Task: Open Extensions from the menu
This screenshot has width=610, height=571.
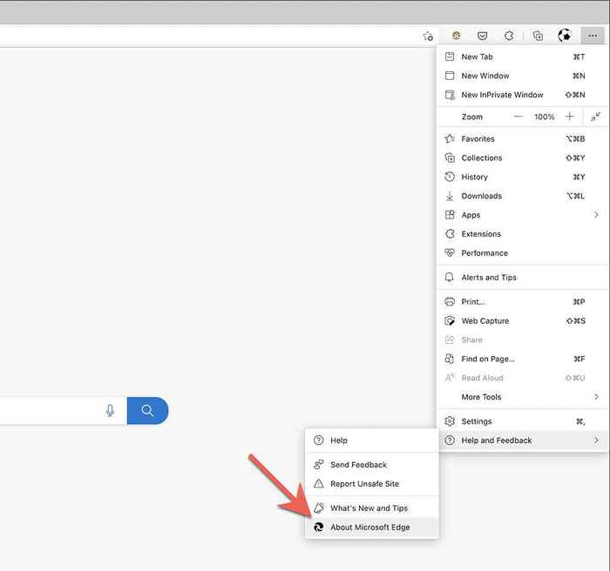Action: click(x=522, y=234)
